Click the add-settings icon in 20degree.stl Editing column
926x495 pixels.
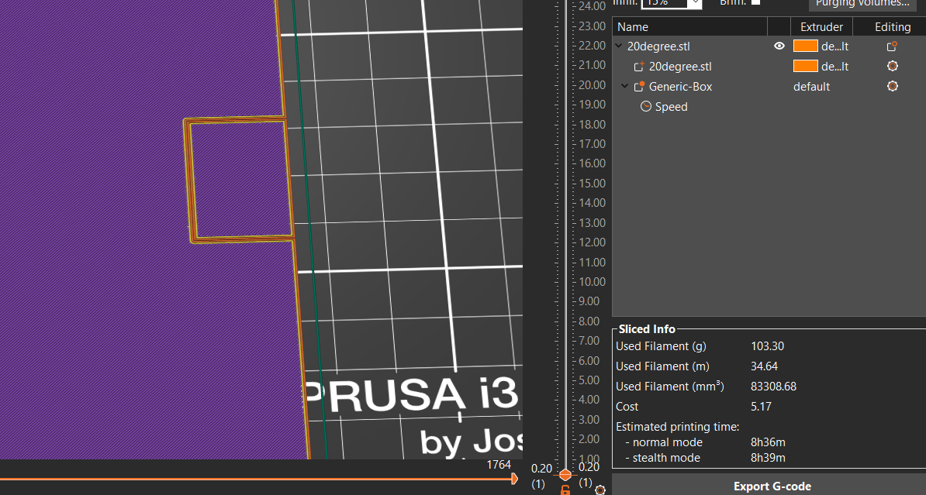(890, 46)
